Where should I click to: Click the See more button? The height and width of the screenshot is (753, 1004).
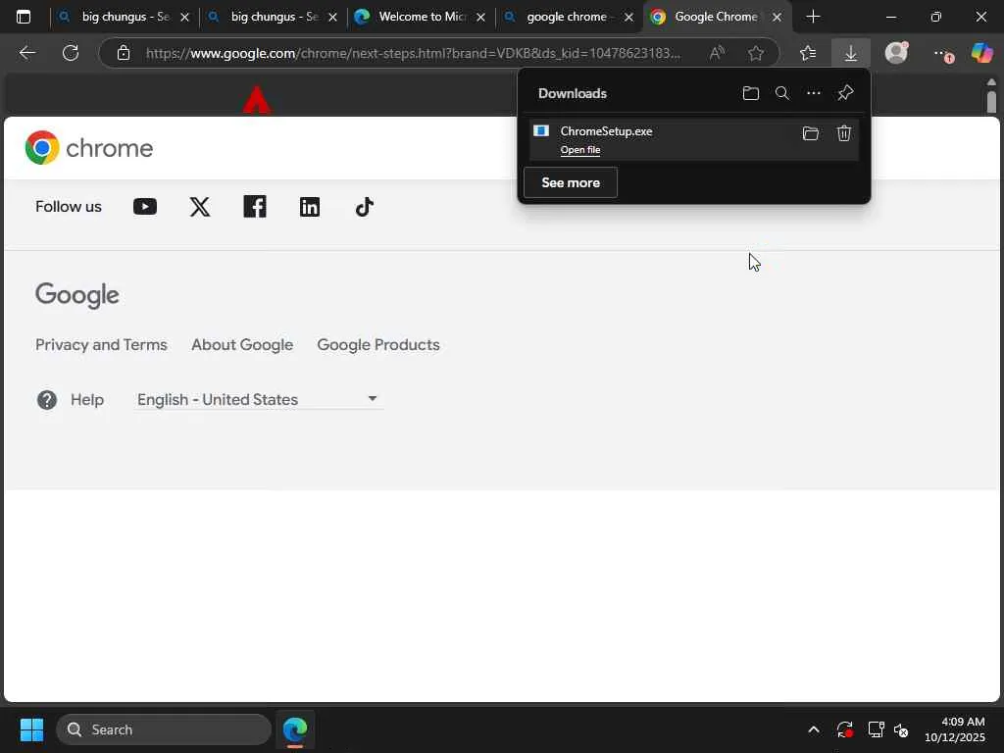pyautogui.click(x=571, y=182)
